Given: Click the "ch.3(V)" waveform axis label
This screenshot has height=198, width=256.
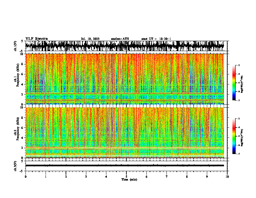Looking at the screenshot, I should point(16,166).
